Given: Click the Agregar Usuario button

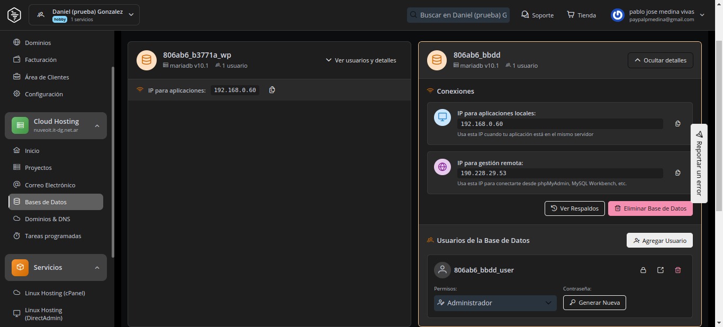Looking at the screenshot, I should (659, 241).
